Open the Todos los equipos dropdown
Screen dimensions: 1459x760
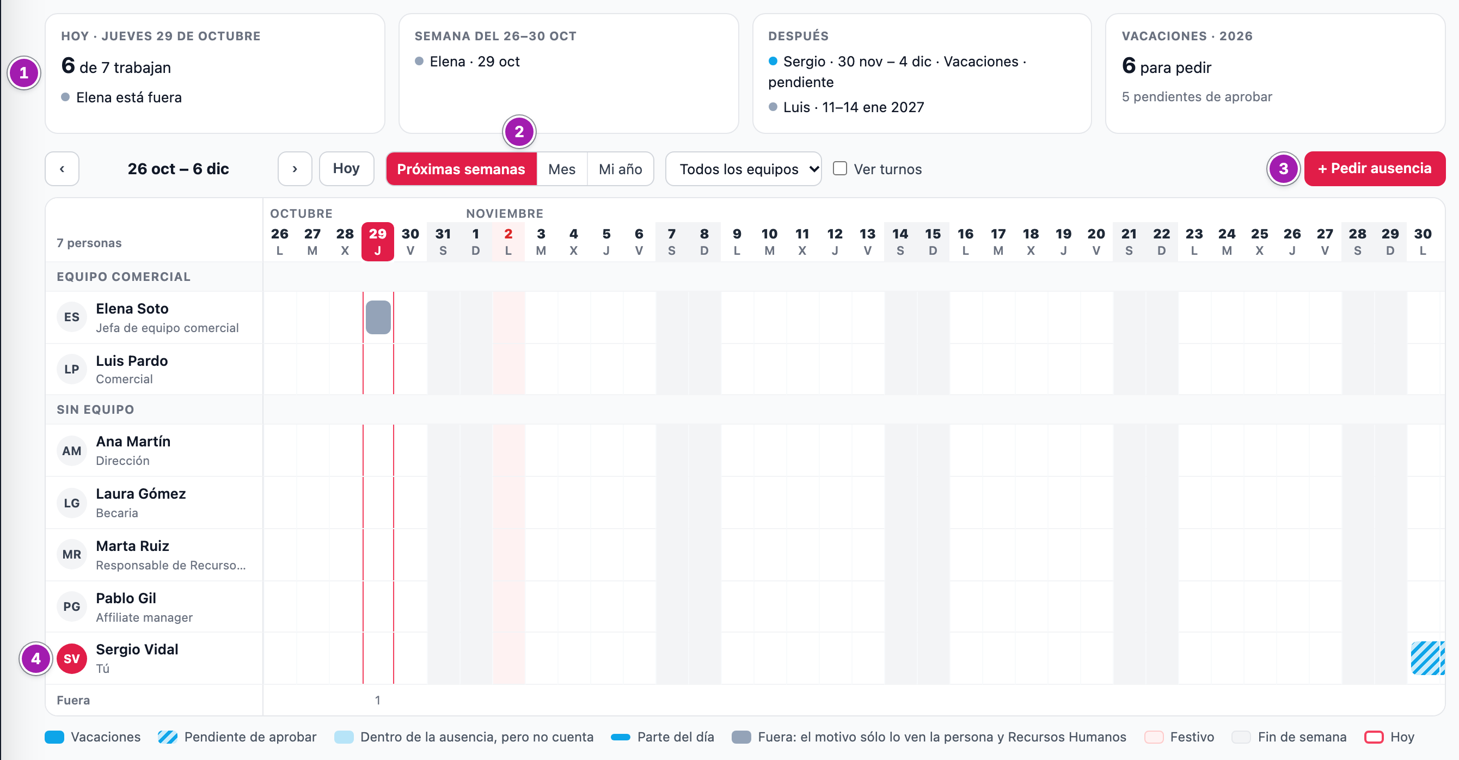pos(743,169)
